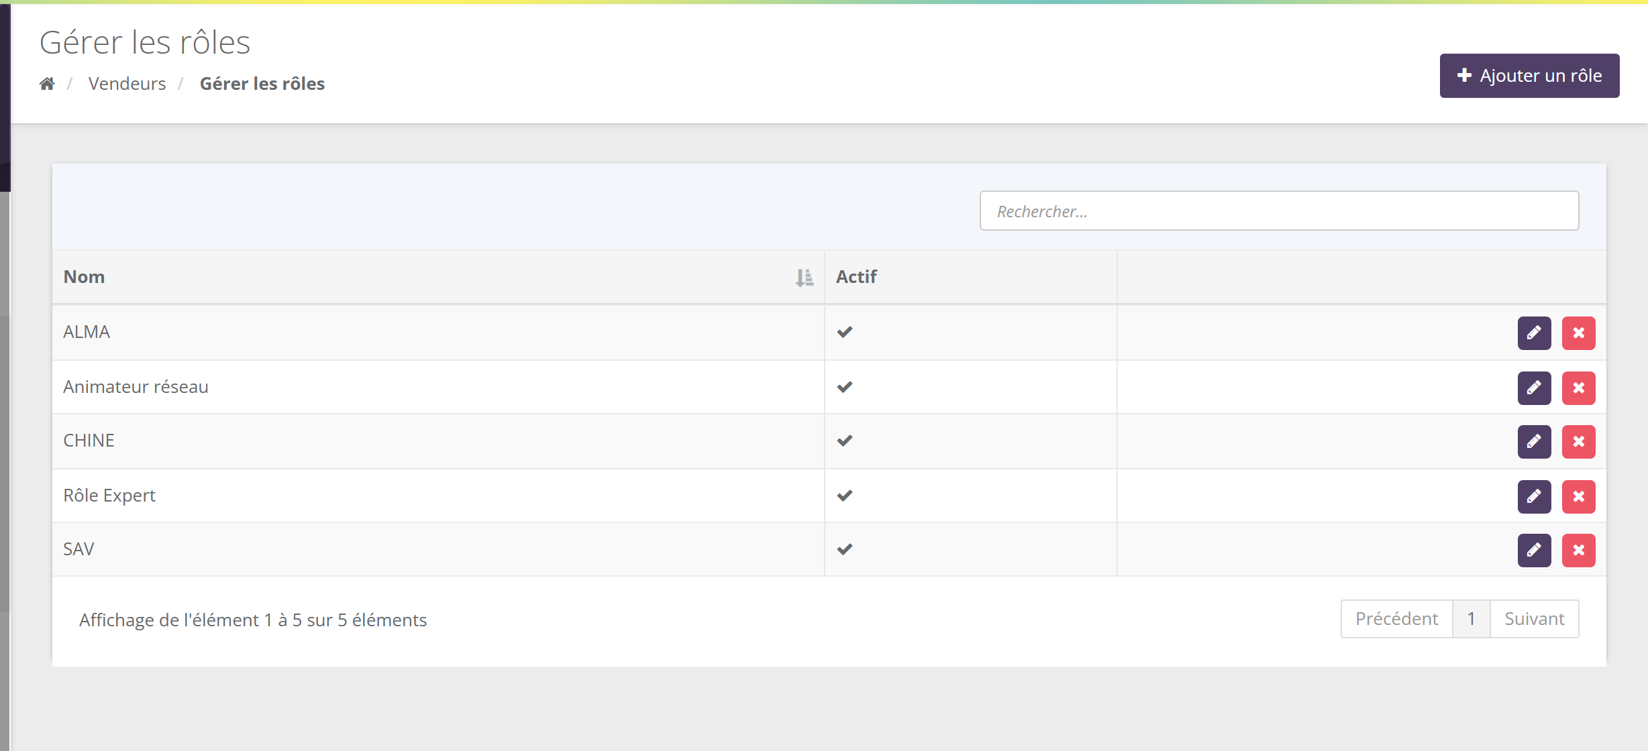Screen dimensions: 1648x751
Task: Delete the Rôle Expert role
Action: (x=1578, y=497)
